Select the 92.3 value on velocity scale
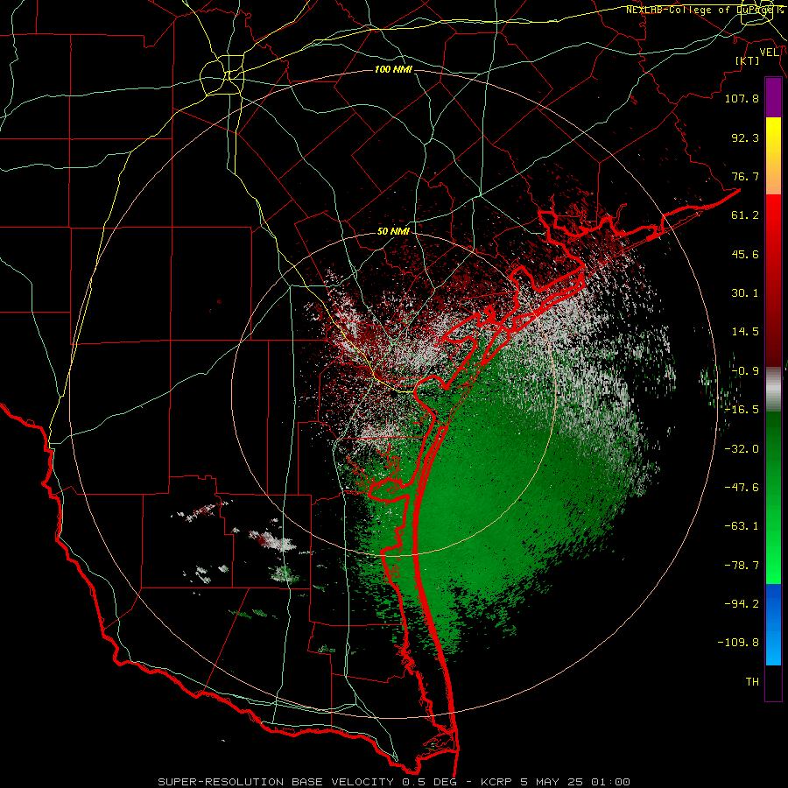The image size is (788, 788). point(745,137)
